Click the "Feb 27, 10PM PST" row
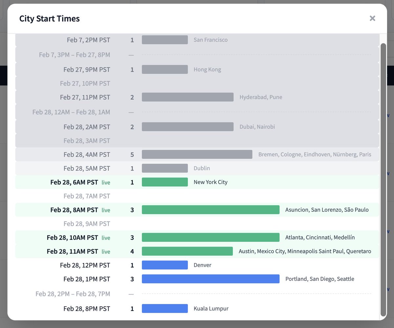 coord(197,83)
